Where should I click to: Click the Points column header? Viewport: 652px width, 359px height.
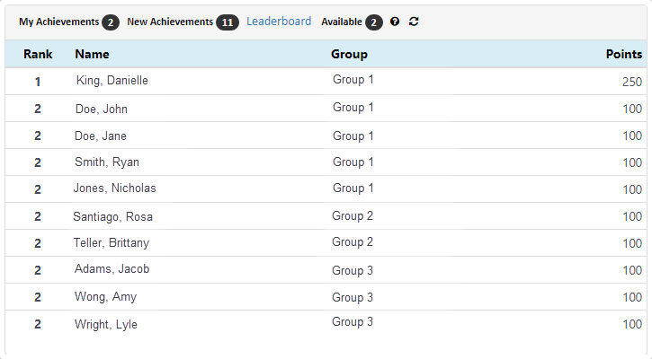(x=624, y=54)
